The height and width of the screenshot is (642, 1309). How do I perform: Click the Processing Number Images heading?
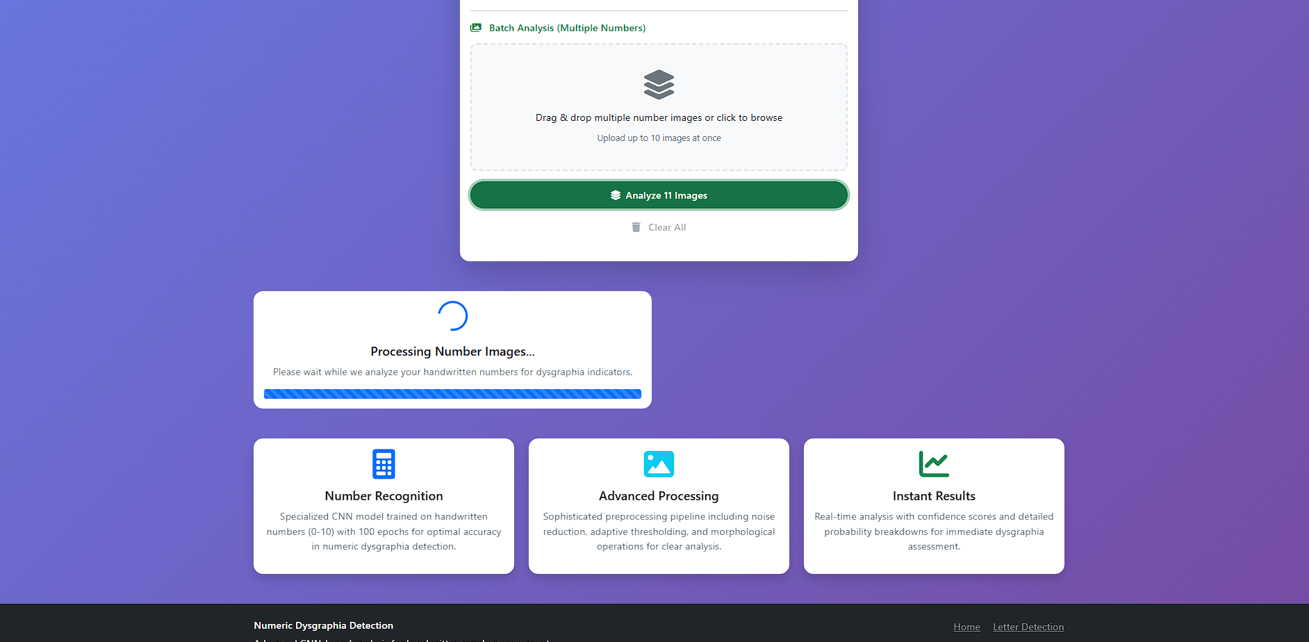click(x=452, y=352)
